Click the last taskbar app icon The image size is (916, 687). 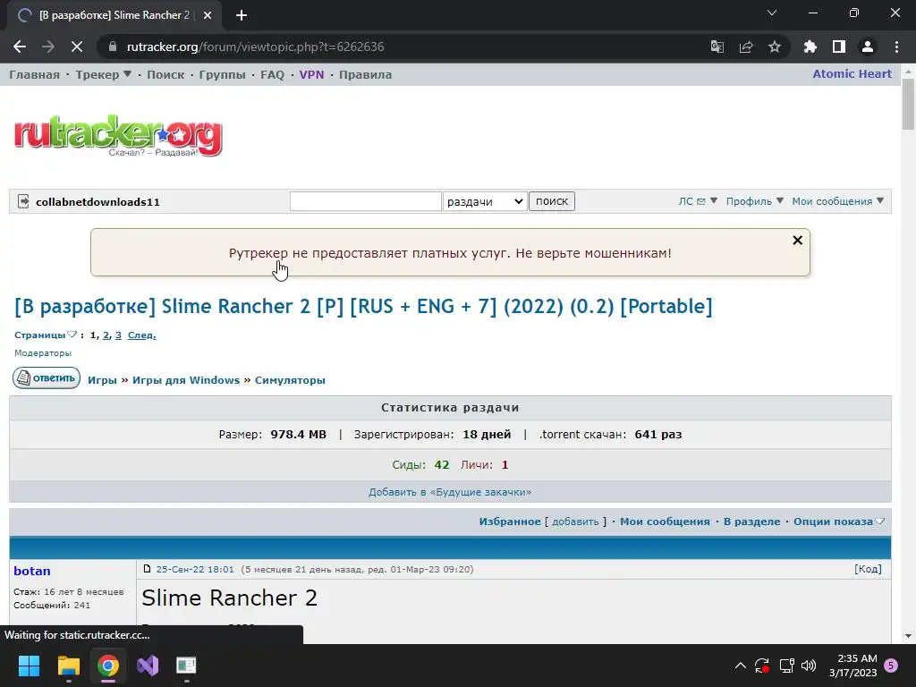coord(186,666)
